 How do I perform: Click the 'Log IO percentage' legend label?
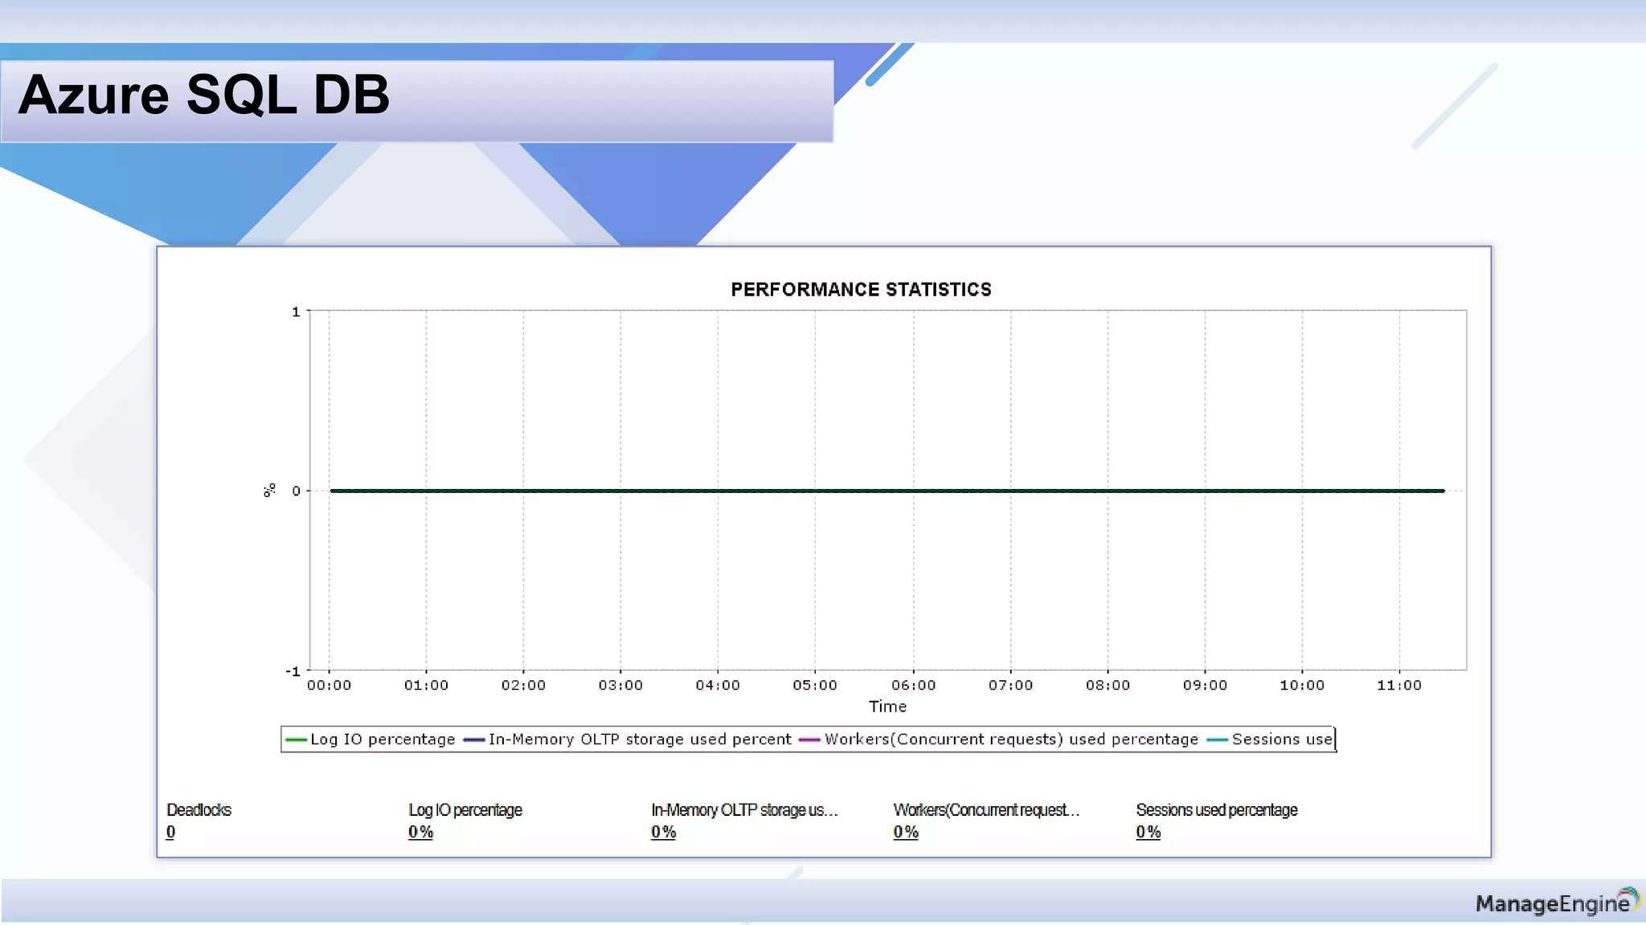pos(383,740)
